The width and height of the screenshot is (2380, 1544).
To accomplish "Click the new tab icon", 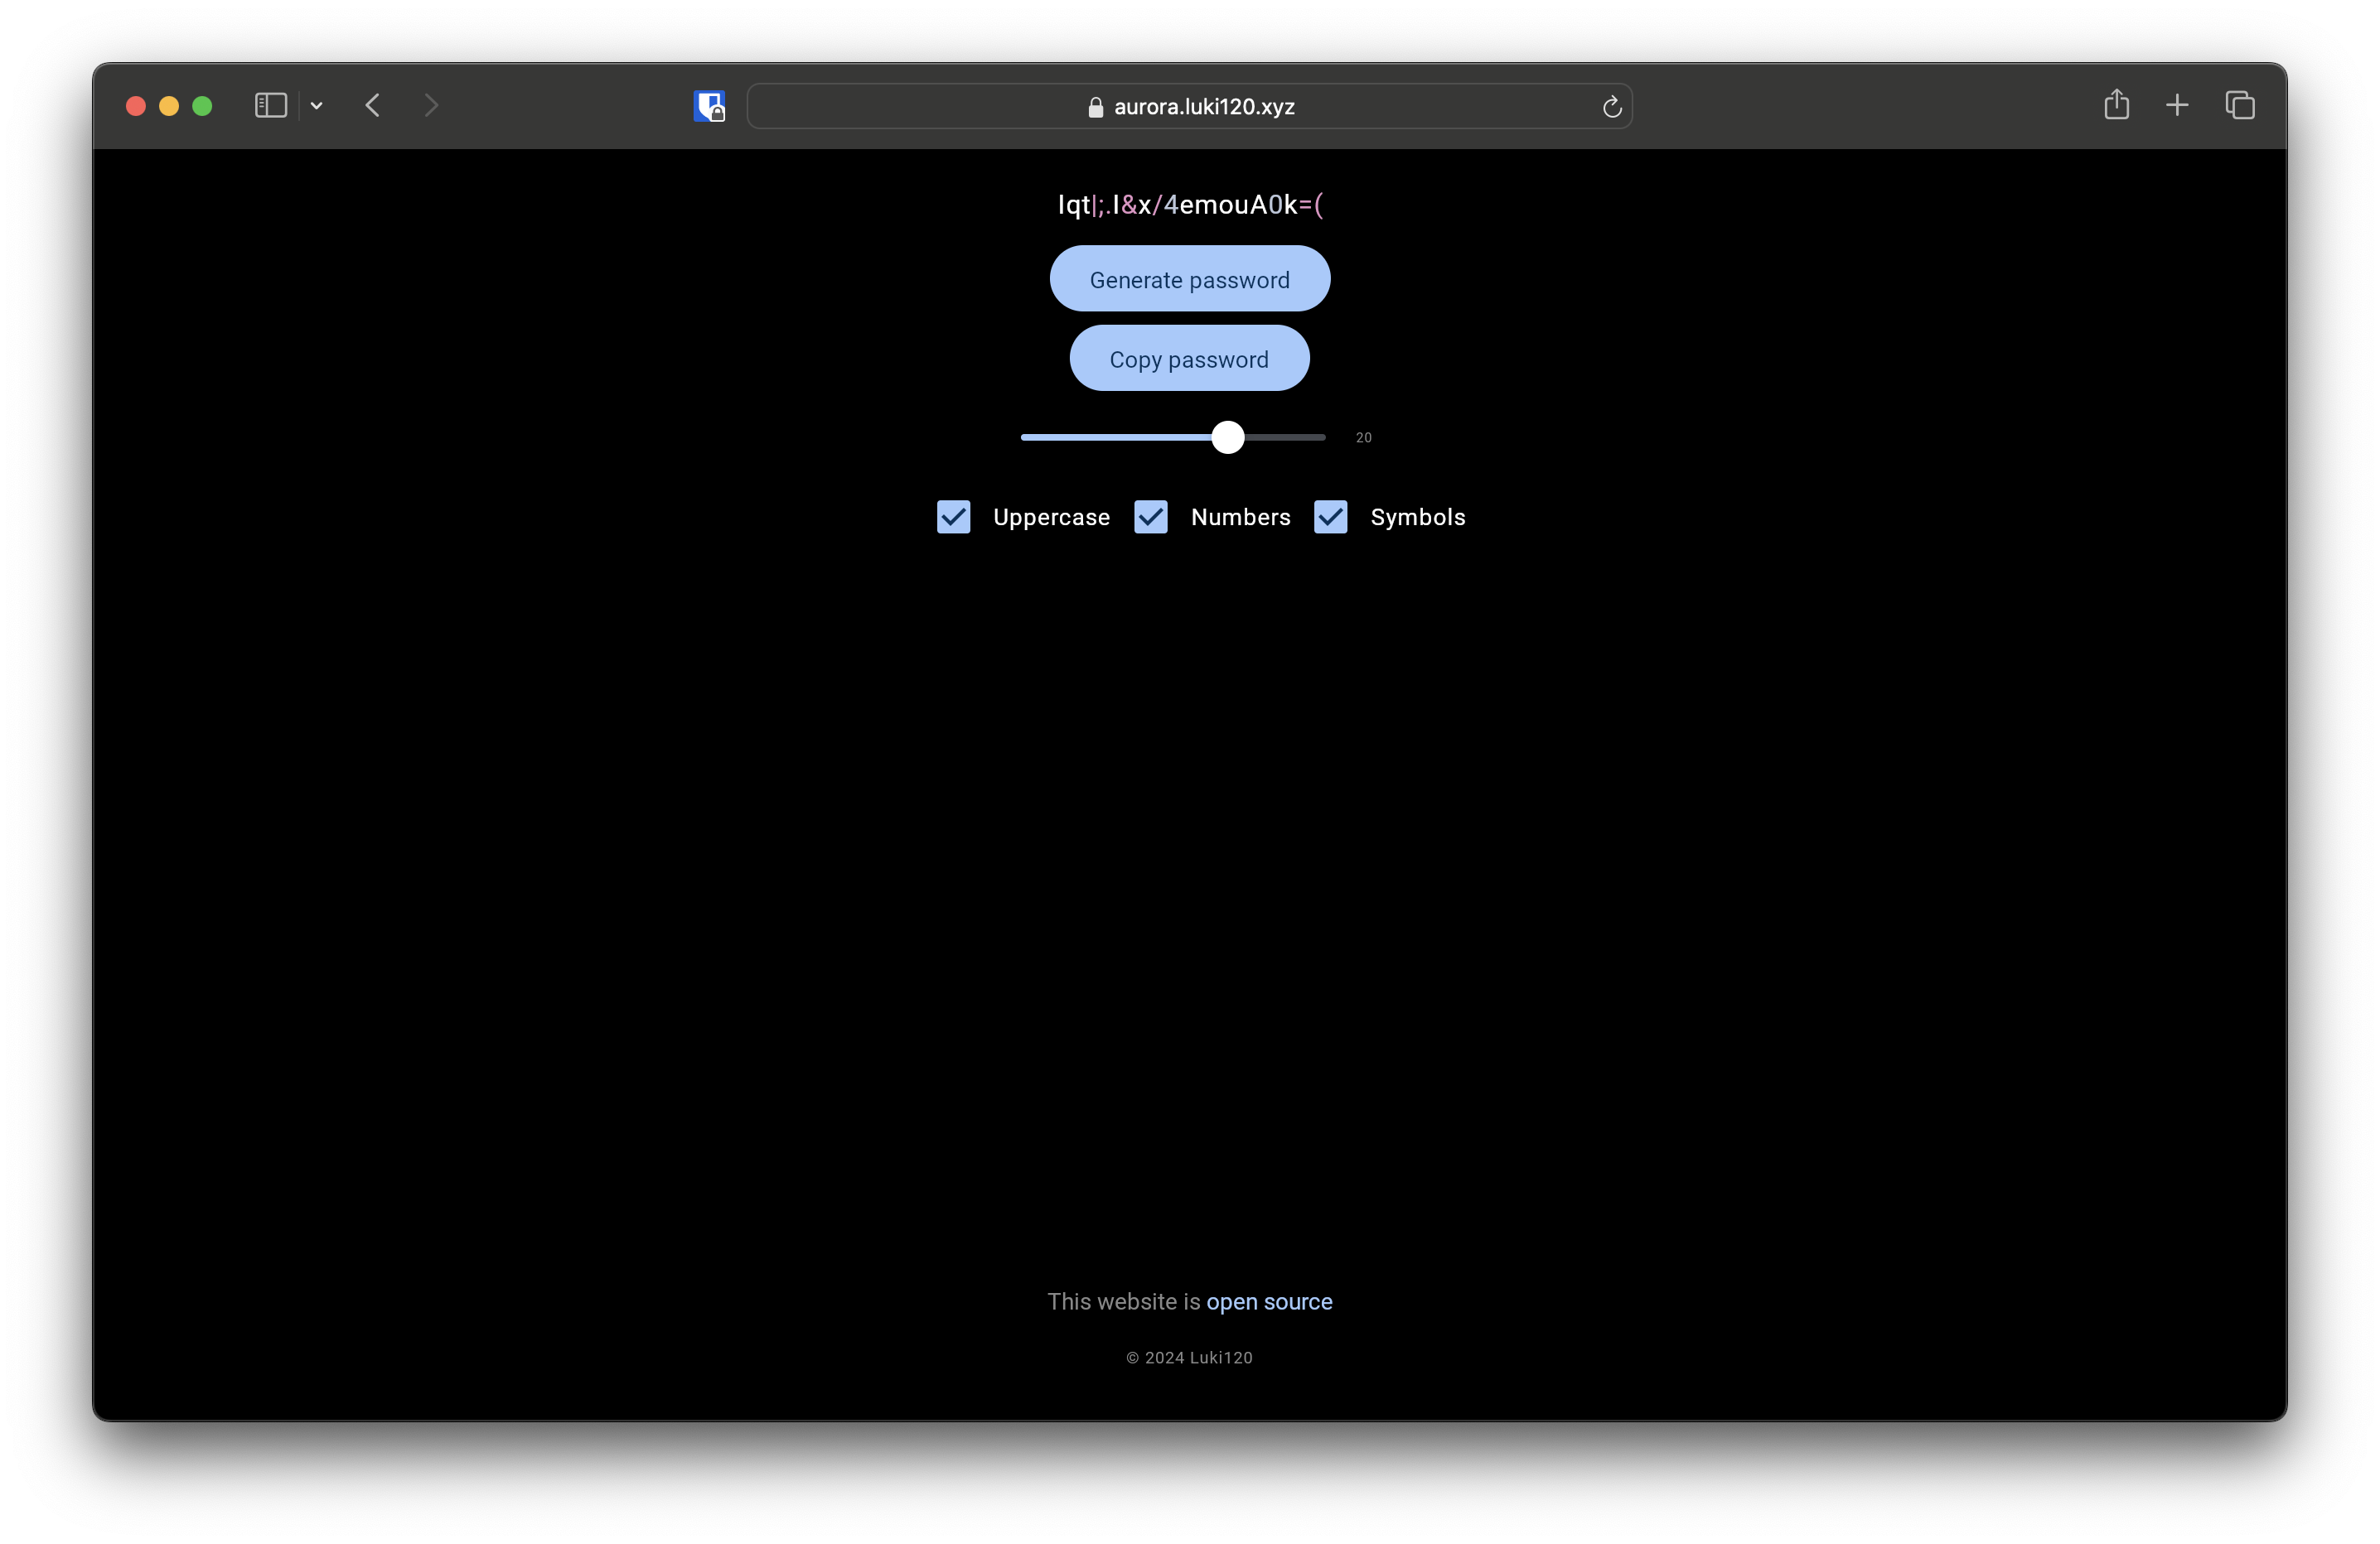I will [2177, 104].
